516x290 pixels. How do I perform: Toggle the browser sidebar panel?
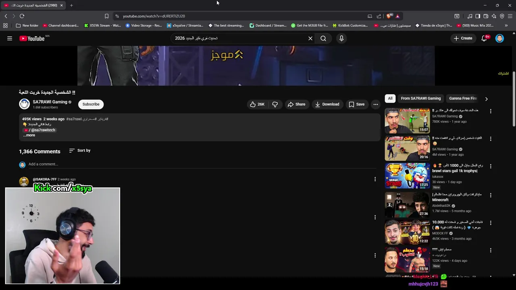click(x=478, y=16)
